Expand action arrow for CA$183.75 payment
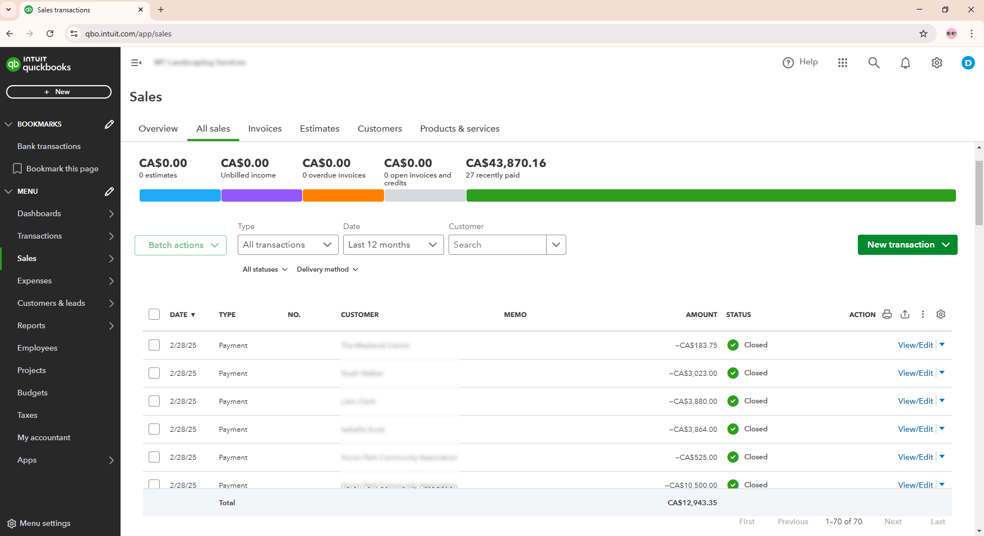This screenshot has height=536, width=984. (942, 344)
